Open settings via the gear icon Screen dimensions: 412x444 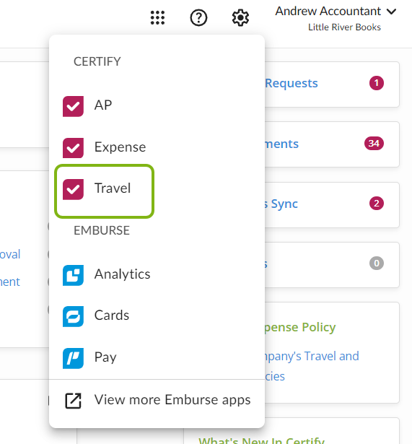240,18
